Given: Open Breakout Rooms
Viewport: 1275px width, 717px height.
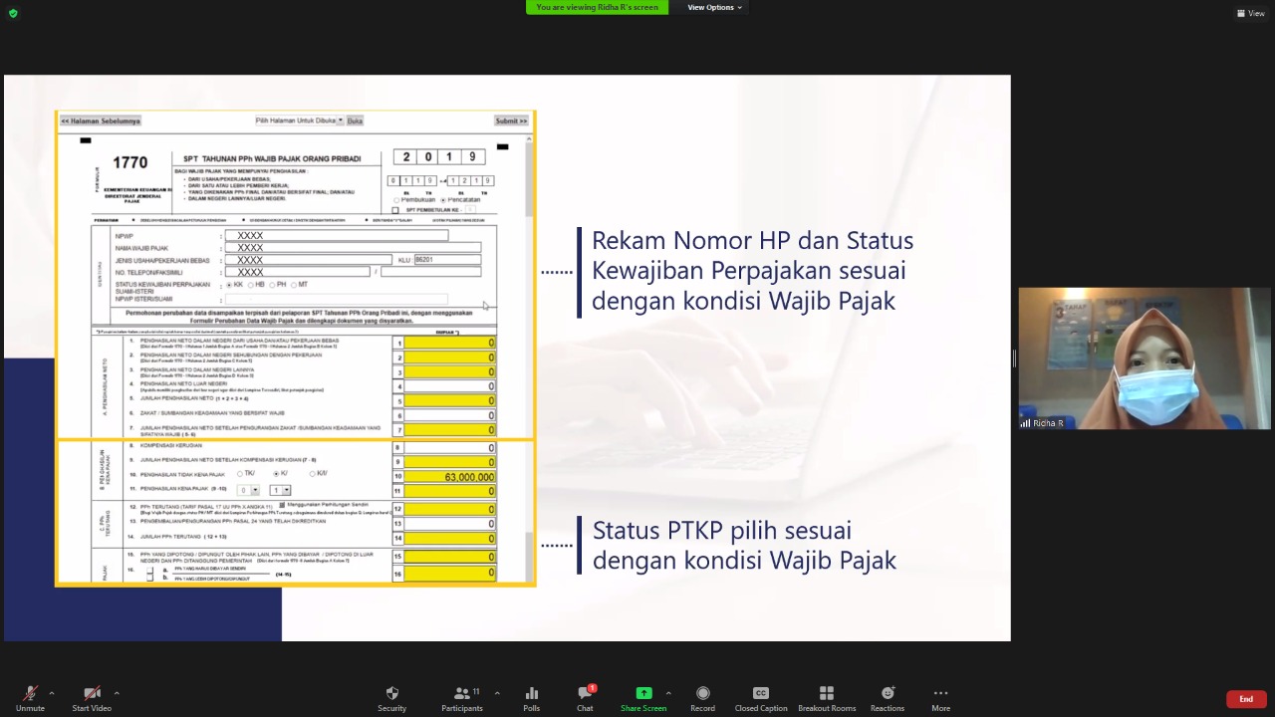Looking at the screenshot, I should click(x=826, y=697).
